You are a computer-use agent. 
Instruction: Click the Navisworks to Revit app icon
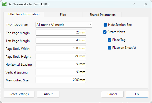(4, 4)
